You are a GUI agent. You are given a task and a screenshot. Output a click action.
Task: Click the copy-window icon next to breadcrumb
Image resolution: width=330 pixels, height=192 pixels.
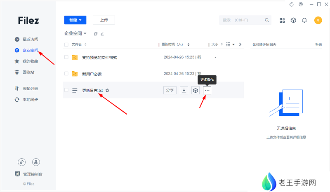pos(96,34)
